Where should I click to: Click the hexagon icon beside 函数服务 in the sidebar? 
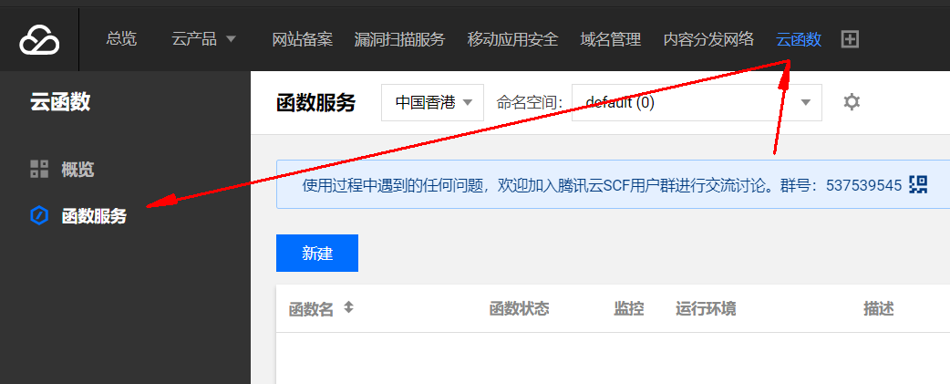coord(39,216)
